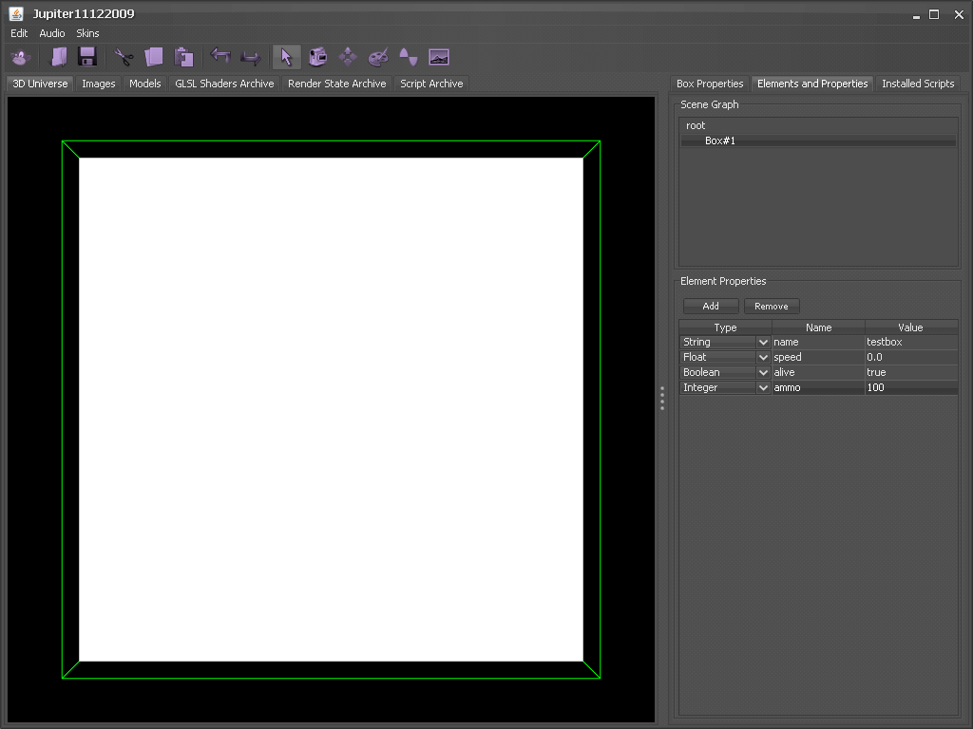Click the vertical split pane divider handle
The image size is (973, 729).
[662, 399]
